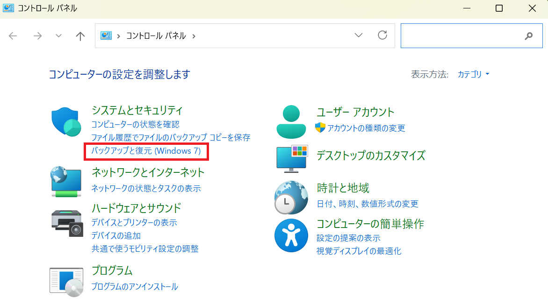Click the Ease of Access icon
Screen dimensions: 548x306
[x=291, y=235]
